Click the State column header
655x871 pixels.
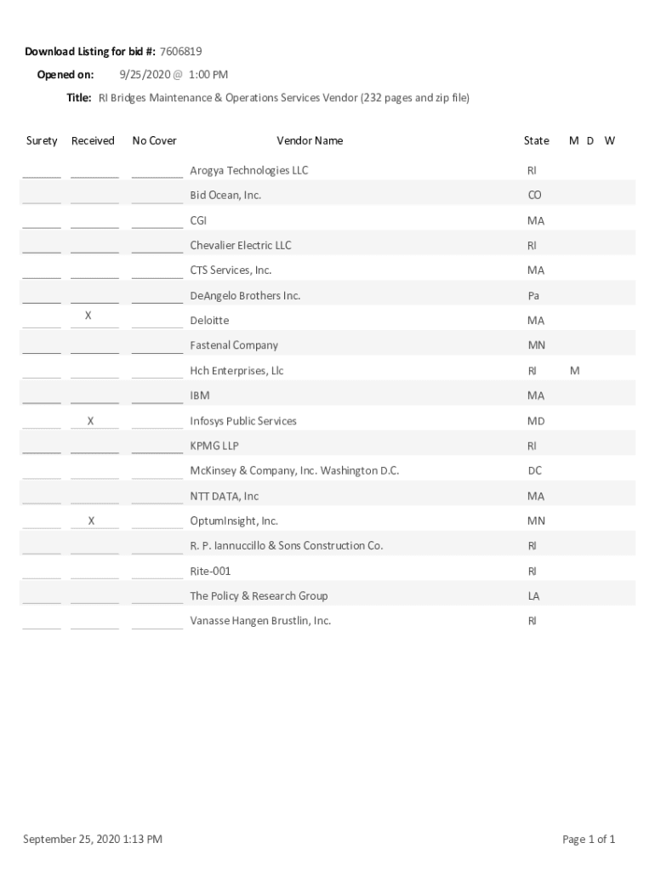(537, 140)
